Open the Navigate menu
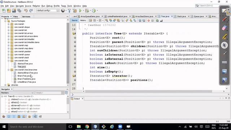The image size is (231, 130). click(19, 6)
